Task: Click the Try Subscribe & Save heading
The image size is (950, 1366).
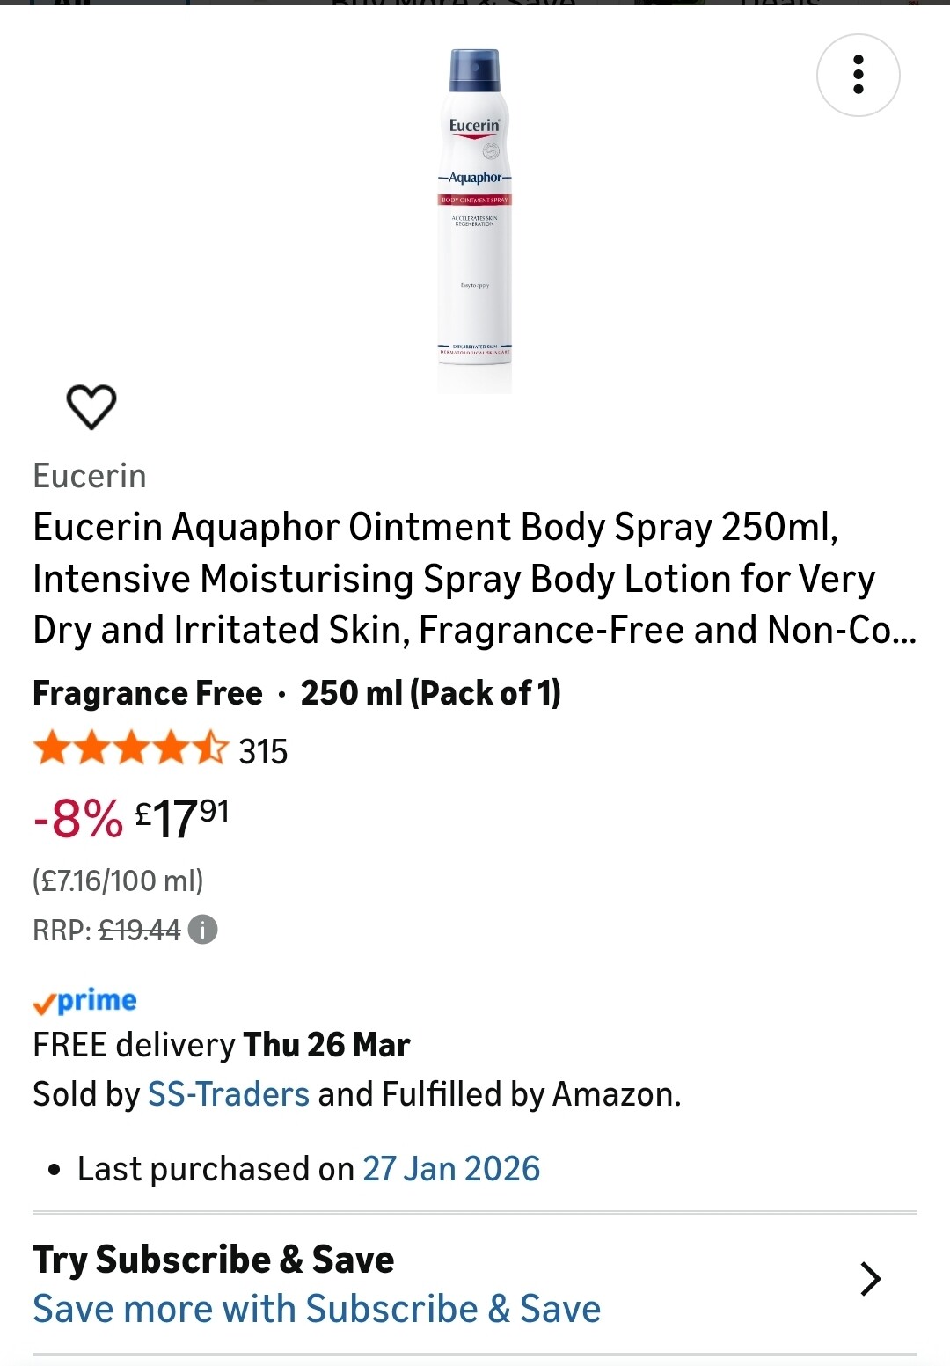Action: click(x=214, y=1260)
